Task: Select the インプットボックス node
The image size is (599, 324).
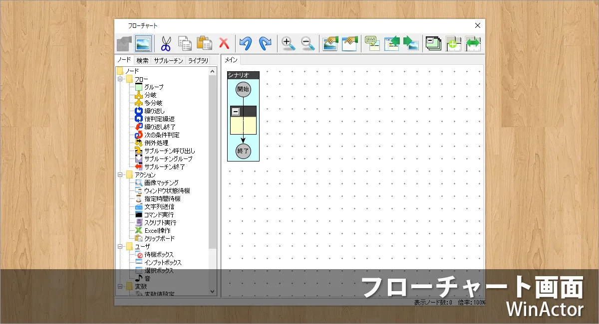Action: (163, 262)
